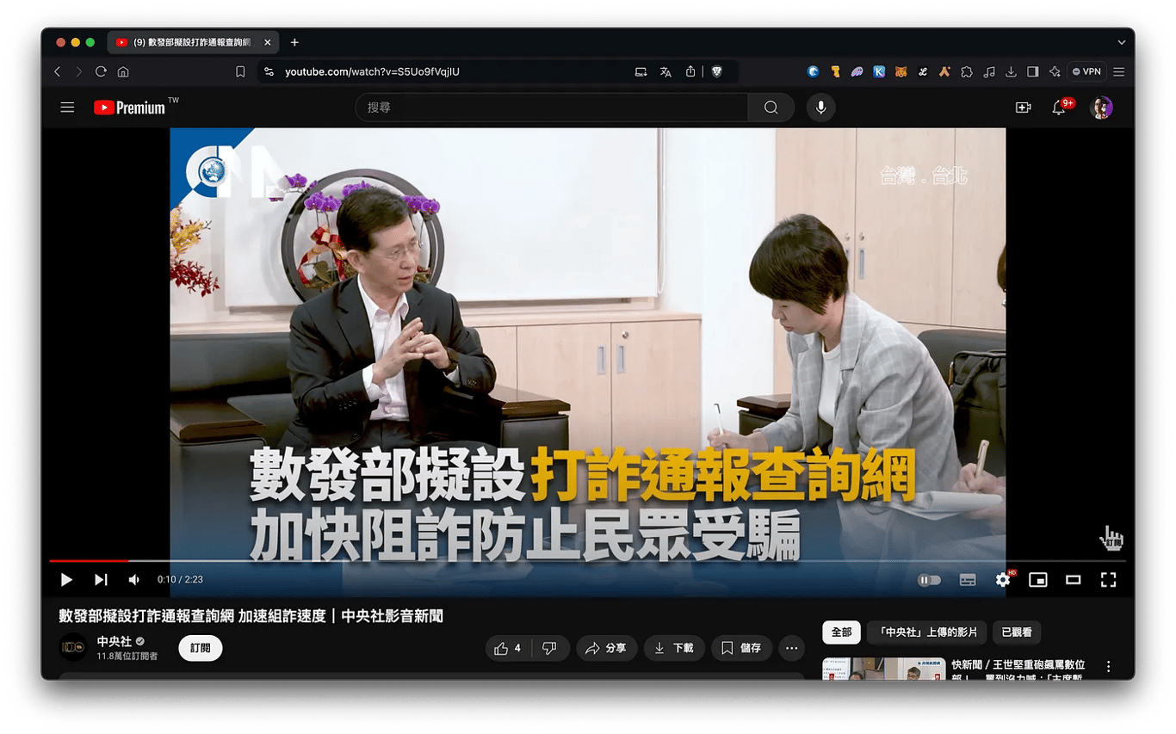Click the cast icon in the address bar
Image resolution: width=1176 pixels, height=734 pixels.
click(641, 71)
